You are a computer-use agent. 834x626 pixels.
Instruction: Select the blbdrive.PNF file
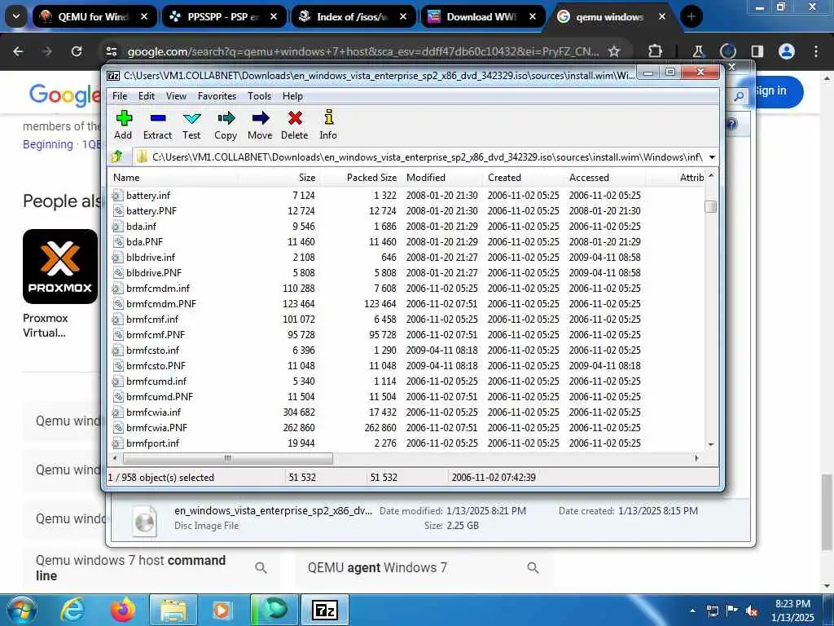(154, 272)
